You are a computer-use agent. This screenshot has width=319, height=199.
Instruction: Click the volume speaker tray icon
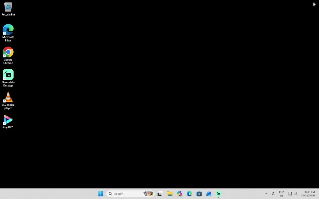296,194
